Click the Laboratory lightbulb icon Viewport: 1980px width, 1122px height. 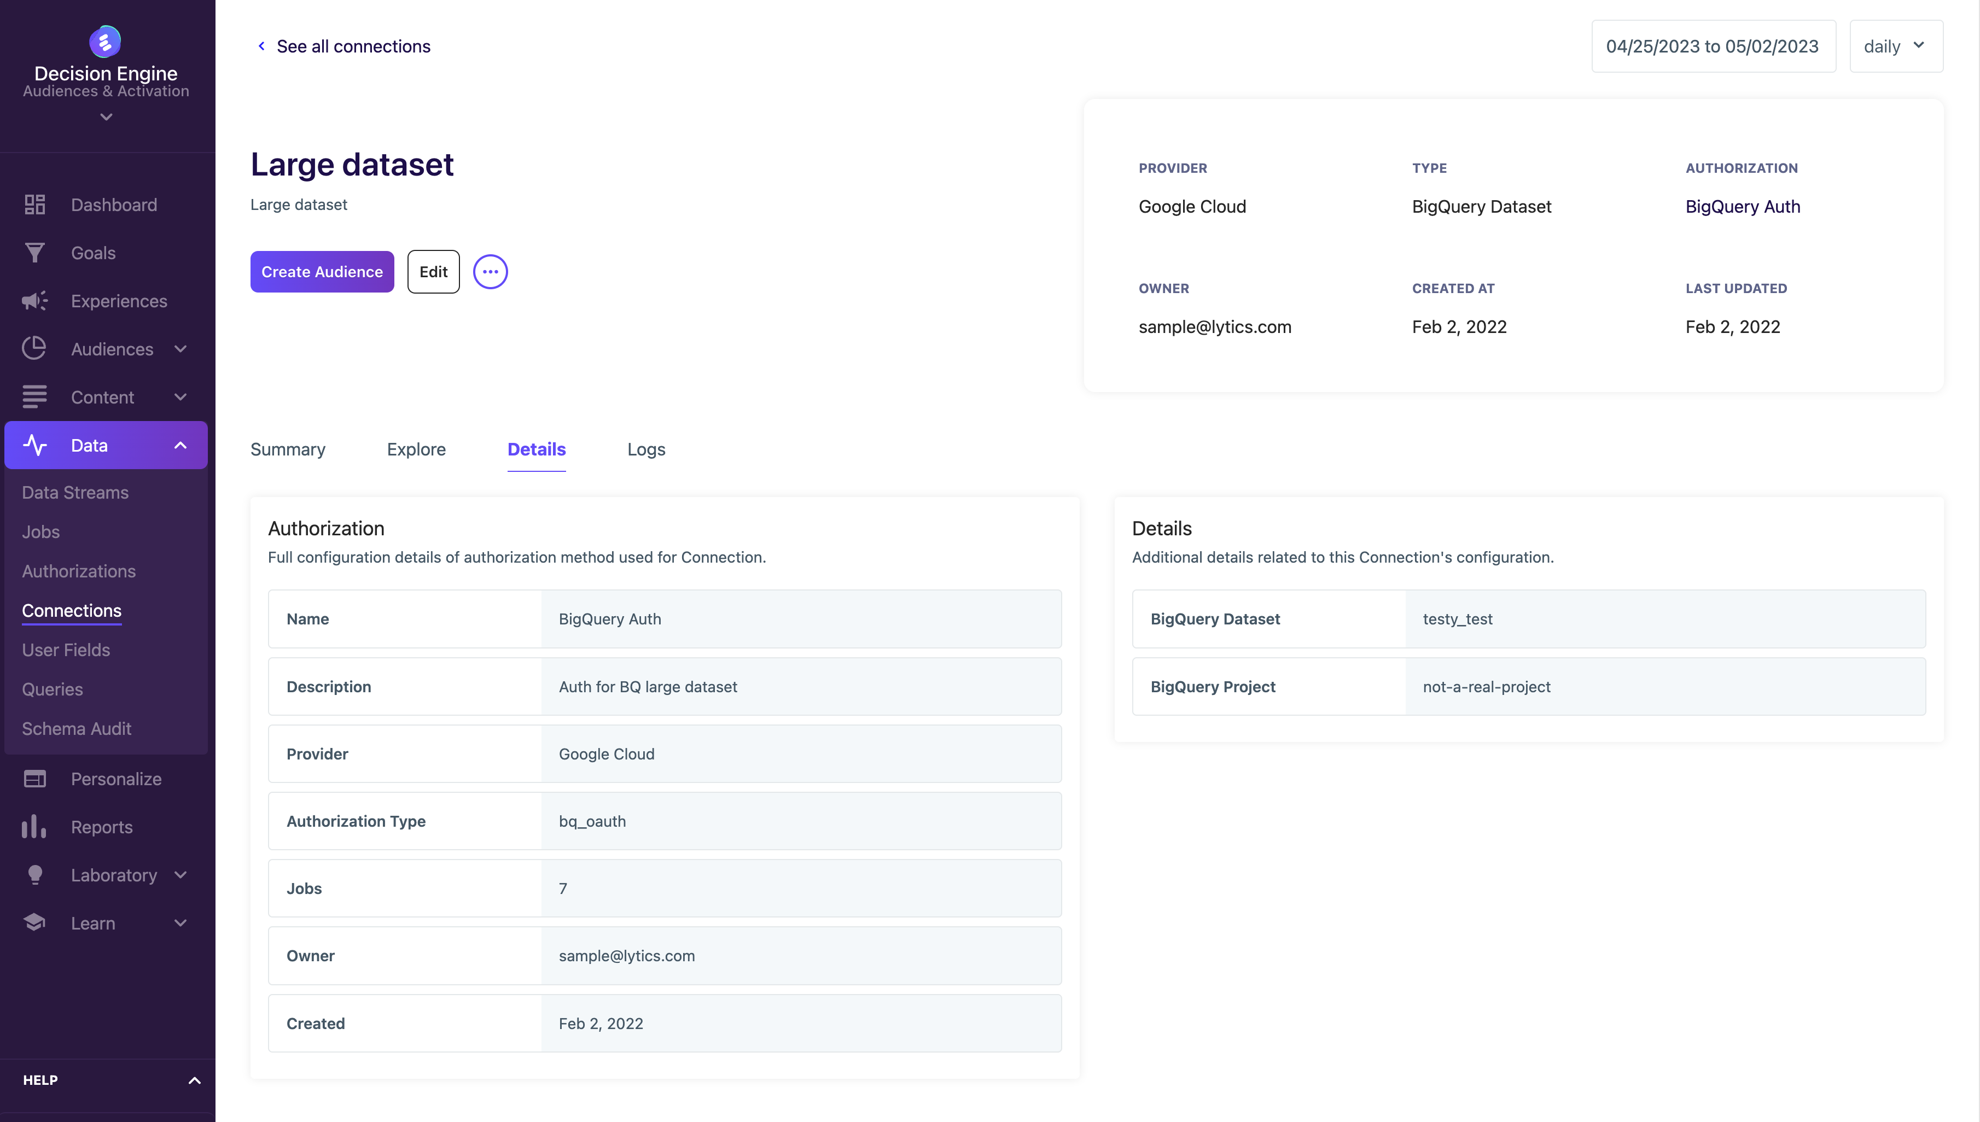click(x=34, y=875)
